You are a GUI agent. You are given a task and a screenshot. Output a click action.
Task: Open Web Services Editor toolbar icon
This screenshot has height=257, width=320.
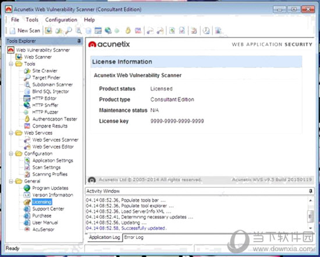pos(160,31)
